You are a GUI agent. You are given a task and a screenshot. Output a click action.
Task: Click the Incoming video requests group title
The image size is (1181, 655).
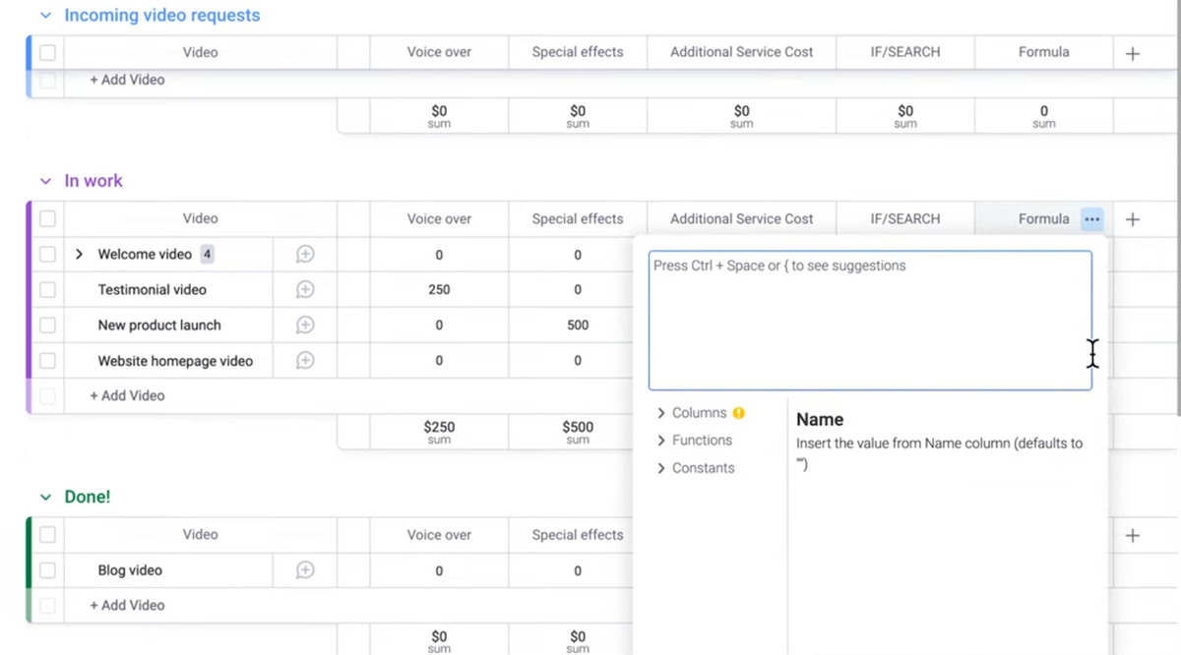coord(161,16)
